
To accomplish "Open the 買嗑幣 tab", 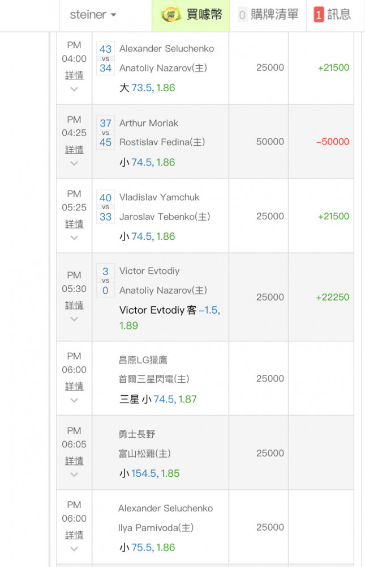I will (191, 15).
